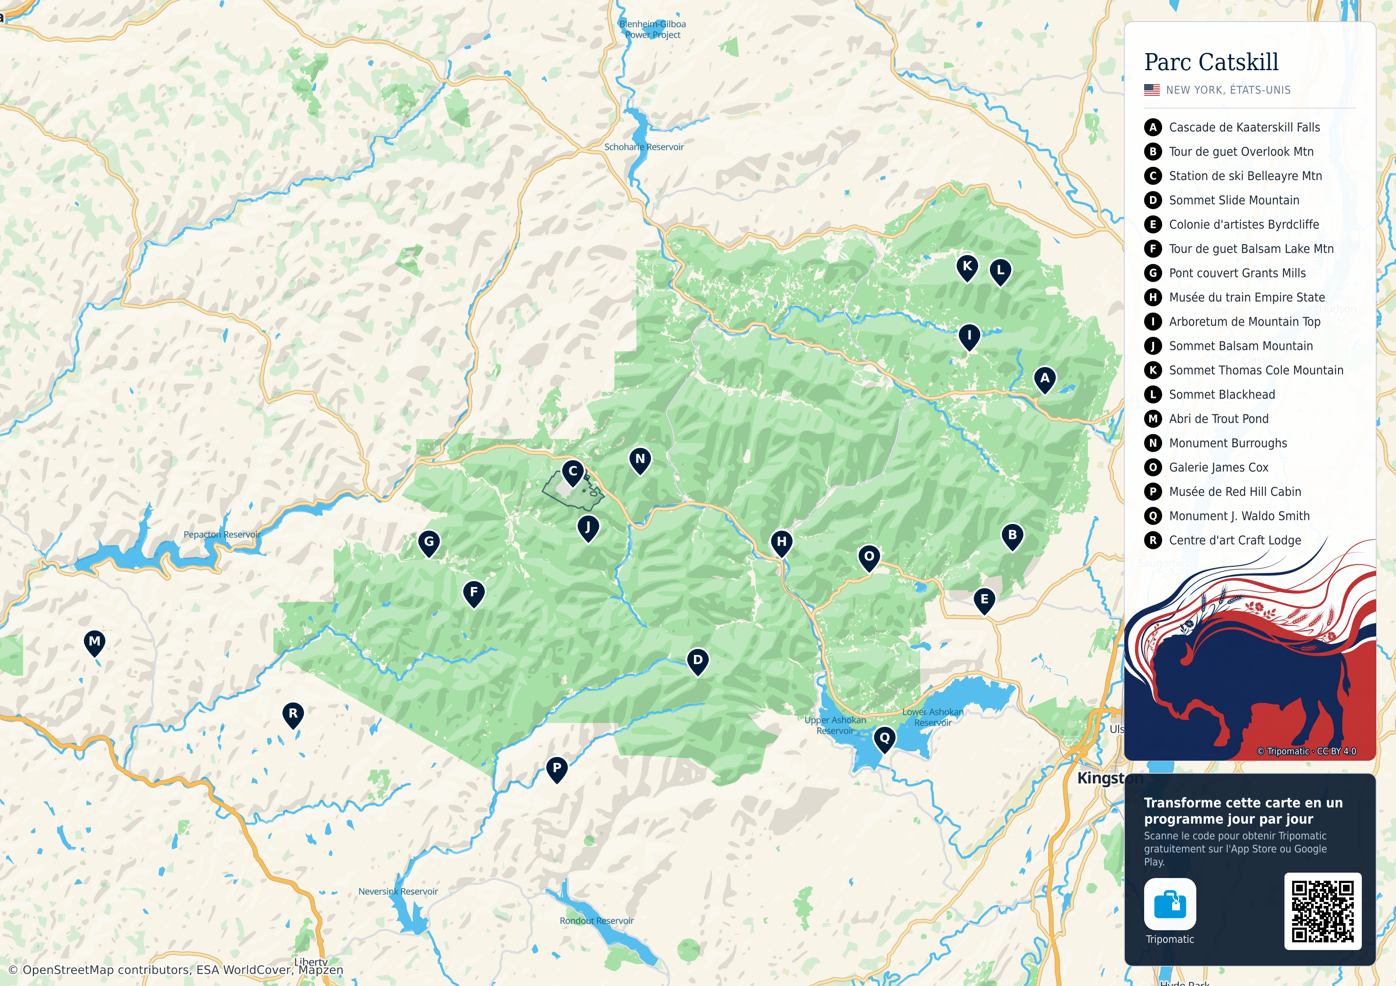Click the QR code in the promo panel

point(1323,911)
